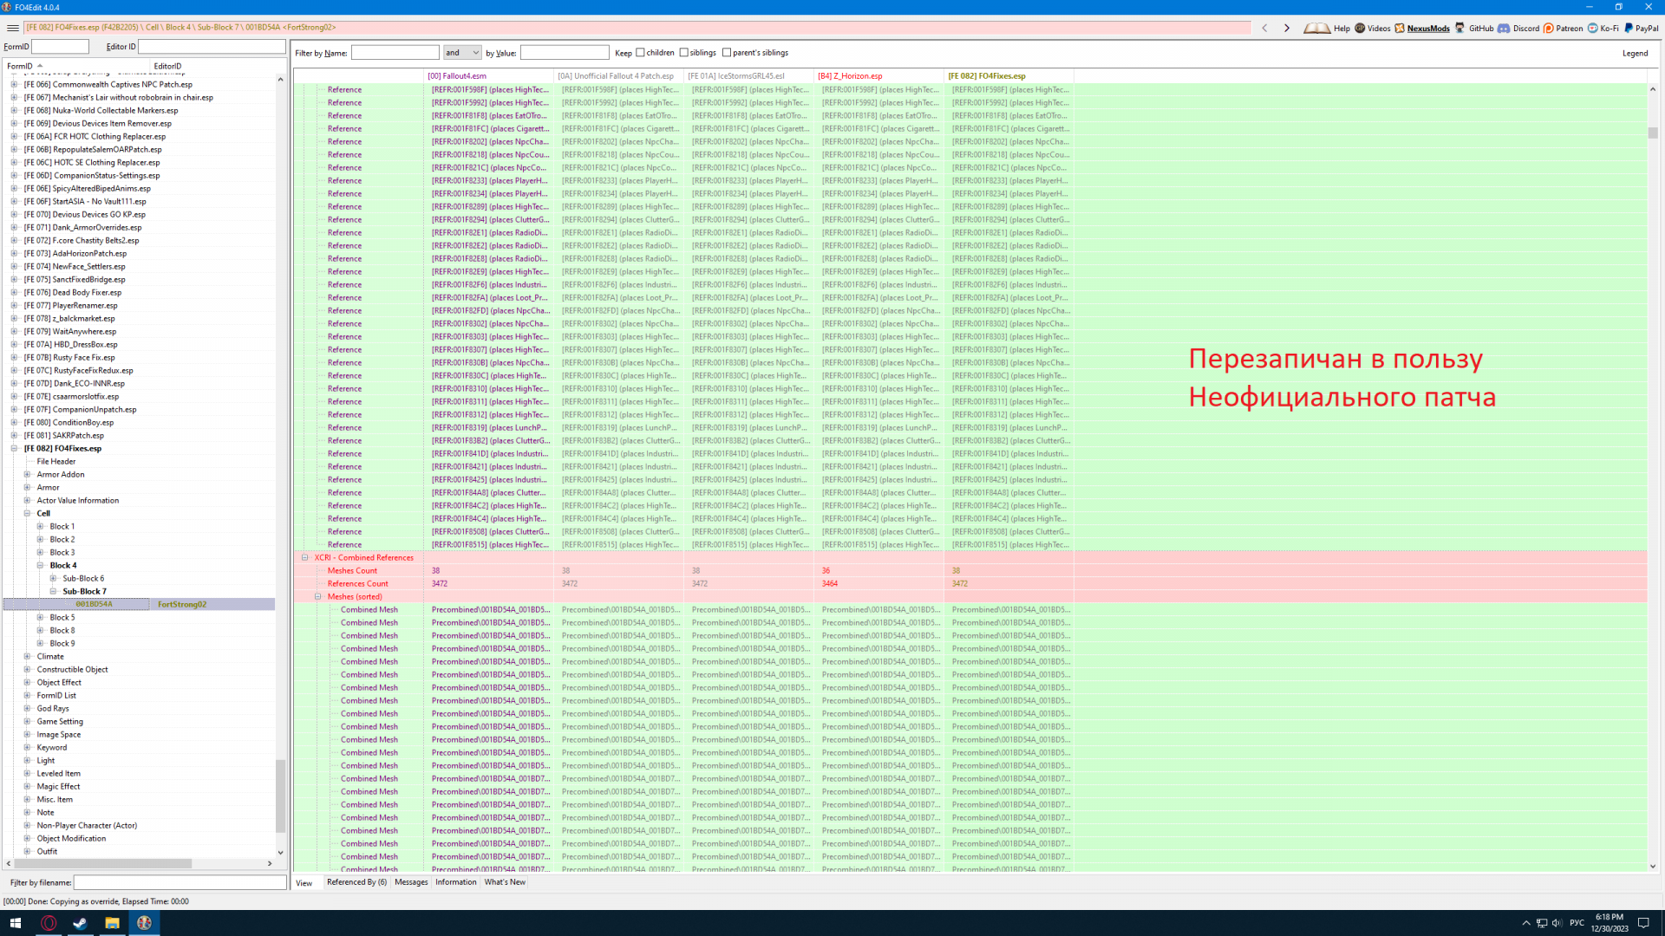
Task: Open Steam from the taskbar
Action: click(80, 923)
